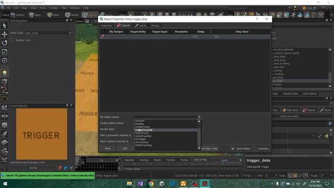Screen dimensions: 334x188
Task: Open File Explorer from the taskbar
Action: [129, 183]
